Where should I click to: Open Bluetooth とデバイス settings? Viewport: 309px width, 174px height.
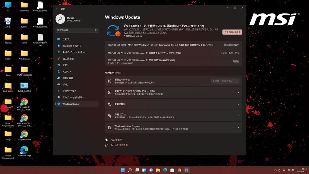(x=77, y=46)
